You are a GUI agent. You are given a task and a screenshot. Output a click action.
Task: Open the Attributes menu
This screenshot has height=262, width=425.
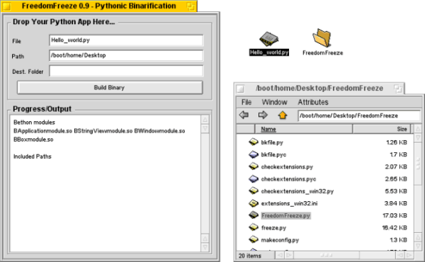(313, 102)
